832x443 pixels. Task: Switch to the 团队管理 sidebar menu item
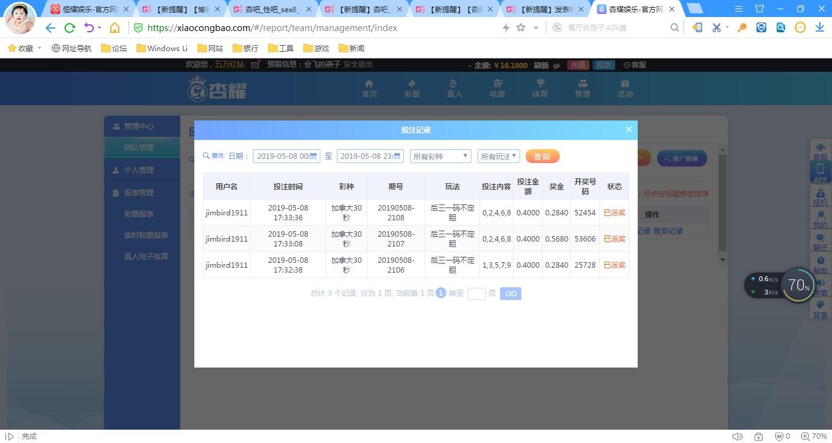pos(140,147)
